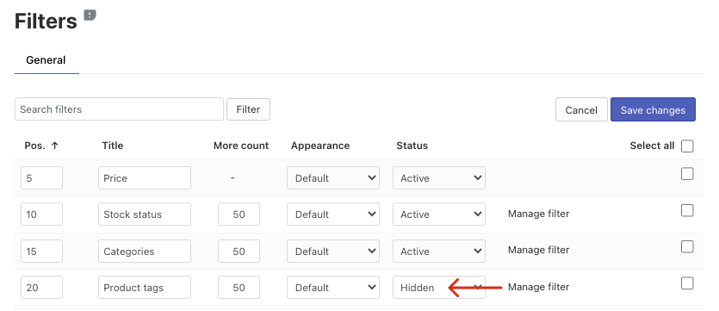Screen dimensions: 719x311
Task: Edit the Price title field
Action: tap(145, 178)
